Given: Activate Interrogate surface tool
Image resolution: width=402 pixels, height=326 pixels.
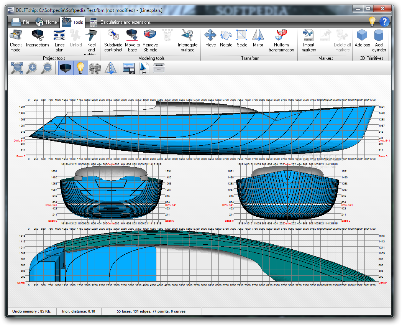Looking at the screenshot, I should 188,41.
